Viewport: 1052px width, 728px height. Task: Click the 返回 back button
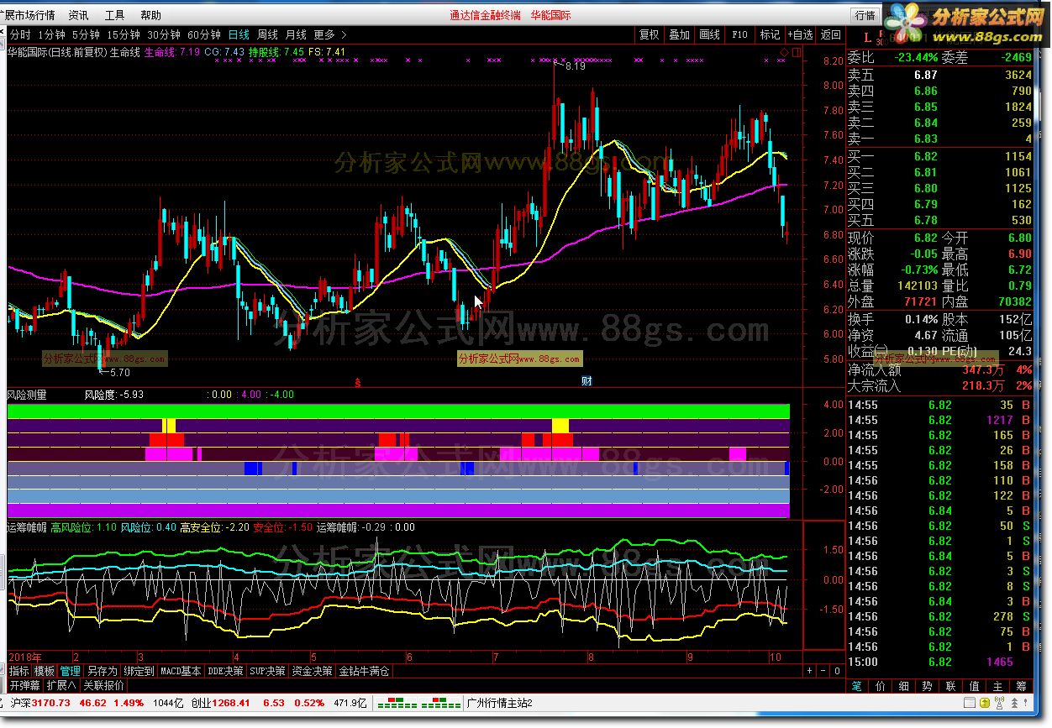pyautogui.click(x=830, y=34)
